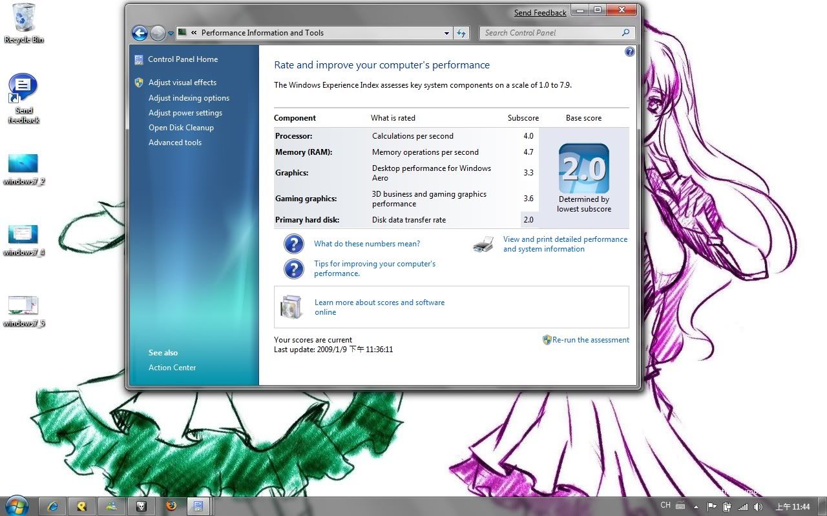
Task: Open Internet Explorer from the taskbar
Action: coord(53,506)
